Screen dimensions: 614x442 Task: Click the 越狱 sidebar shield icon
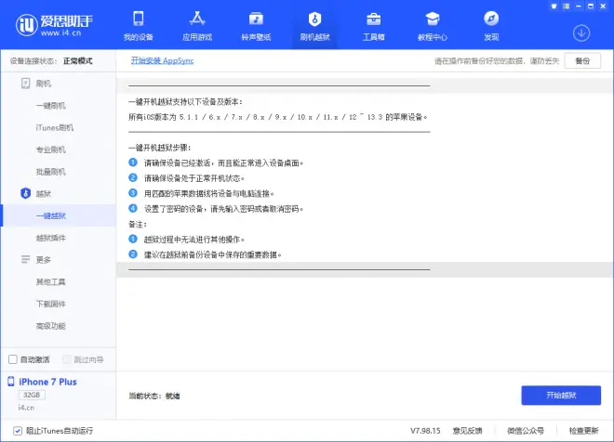point(25,193)
